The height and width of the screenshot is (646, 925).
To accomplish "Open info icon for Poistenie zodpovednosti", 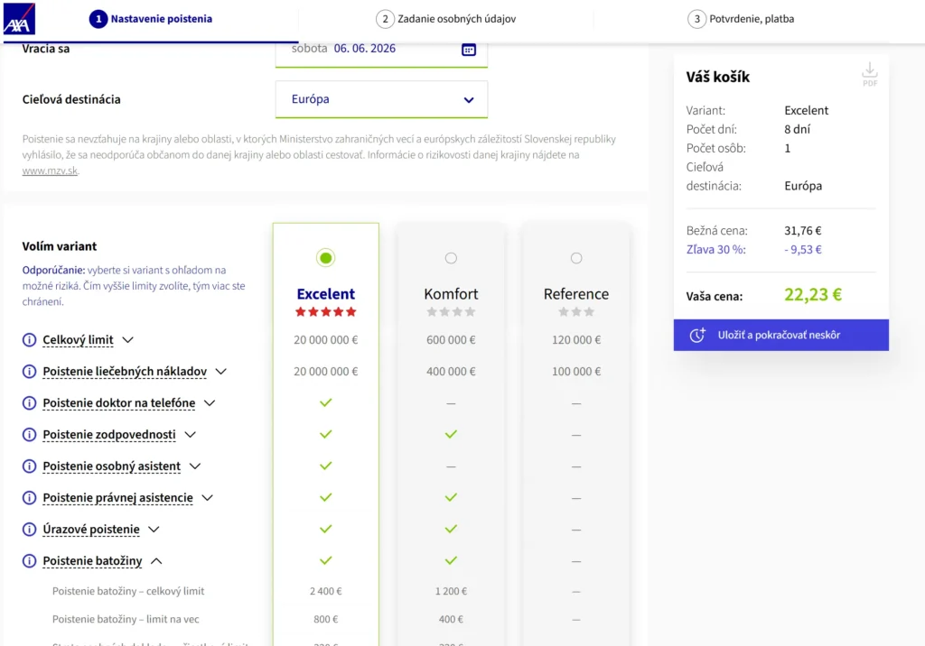I will pos(29,434).
